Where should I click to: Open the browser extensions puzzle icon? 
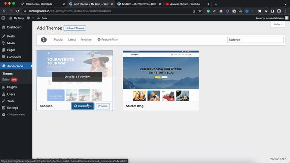click(x=260, y=11)
